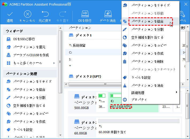Click the やり直す redo toolbar icon

pos(63,14)
